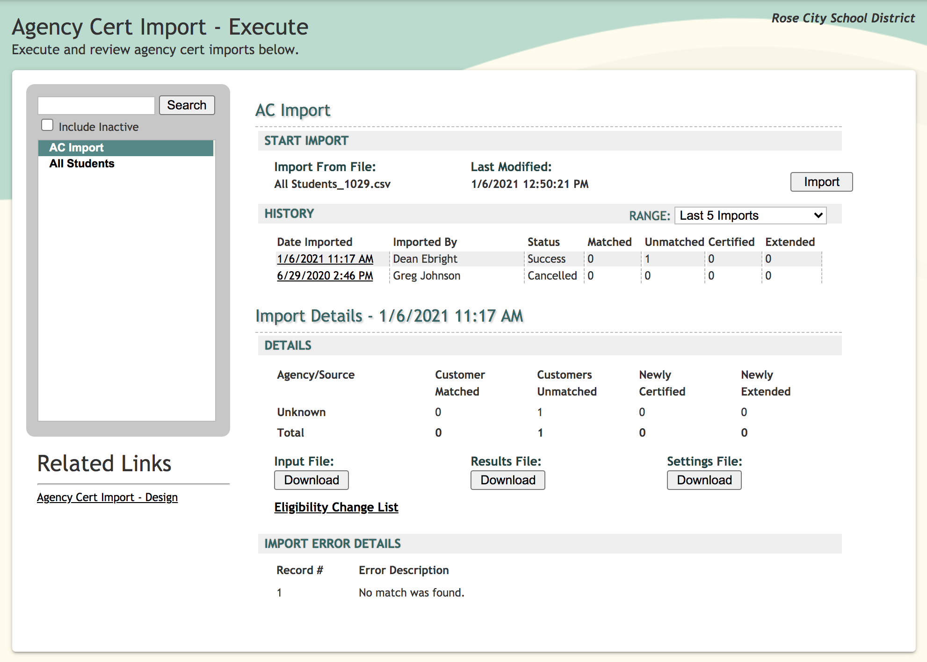Open the 6/29/2020 2:46 PM import link
927x662 pixels.
pyautogui.click(x=325, y=276)
